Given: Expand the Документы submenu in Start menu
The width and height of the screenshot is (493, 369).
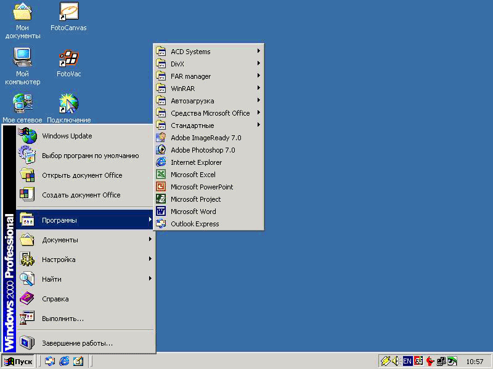Looking at the screenshot, I should [85, 240].
